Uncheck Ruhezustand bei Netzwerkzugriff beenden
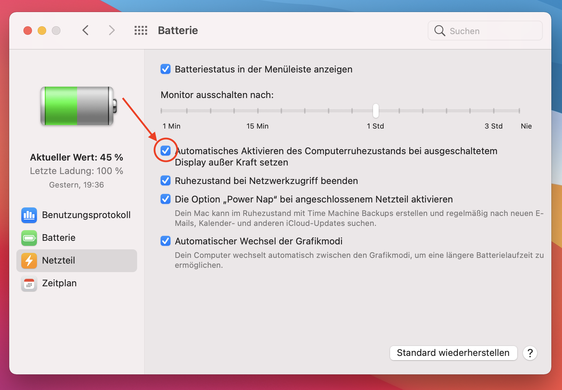 point(166,180)
